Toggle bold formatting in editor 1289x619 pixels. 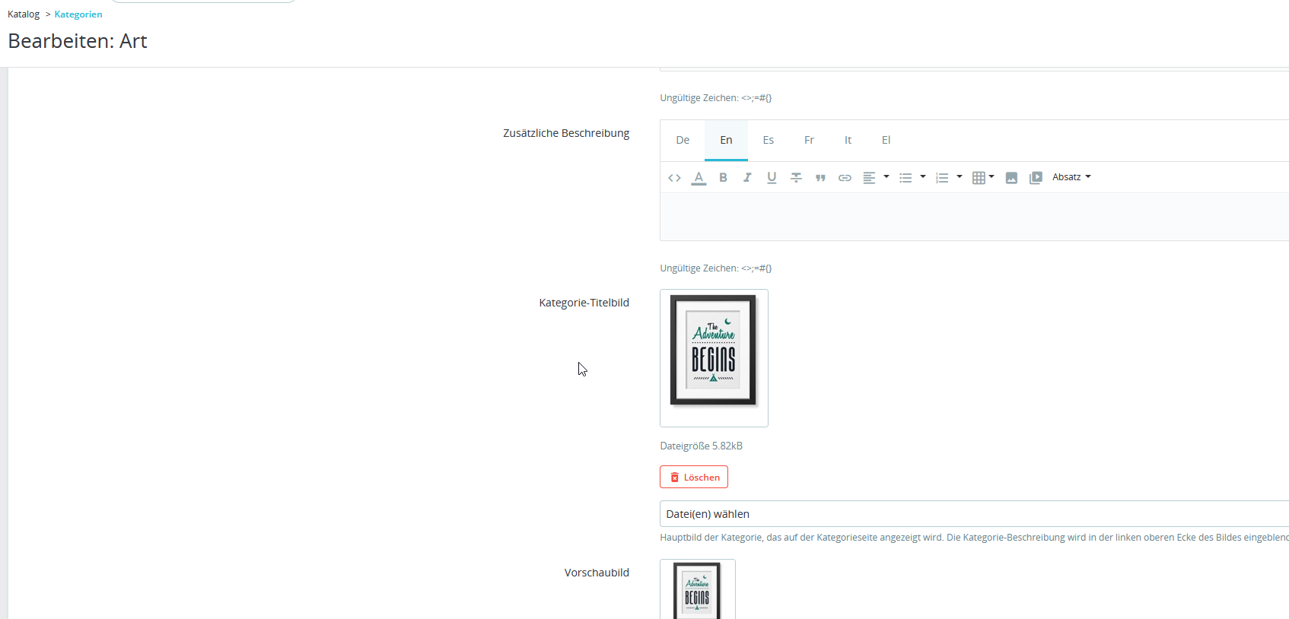(x=723, y=178)
